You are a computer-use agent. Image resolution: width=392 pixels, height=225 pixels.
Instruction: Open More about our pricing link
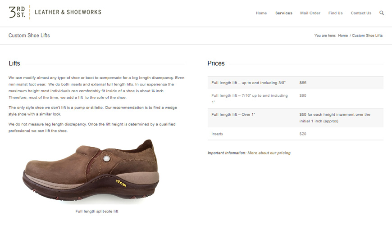(x=269, y=153)
